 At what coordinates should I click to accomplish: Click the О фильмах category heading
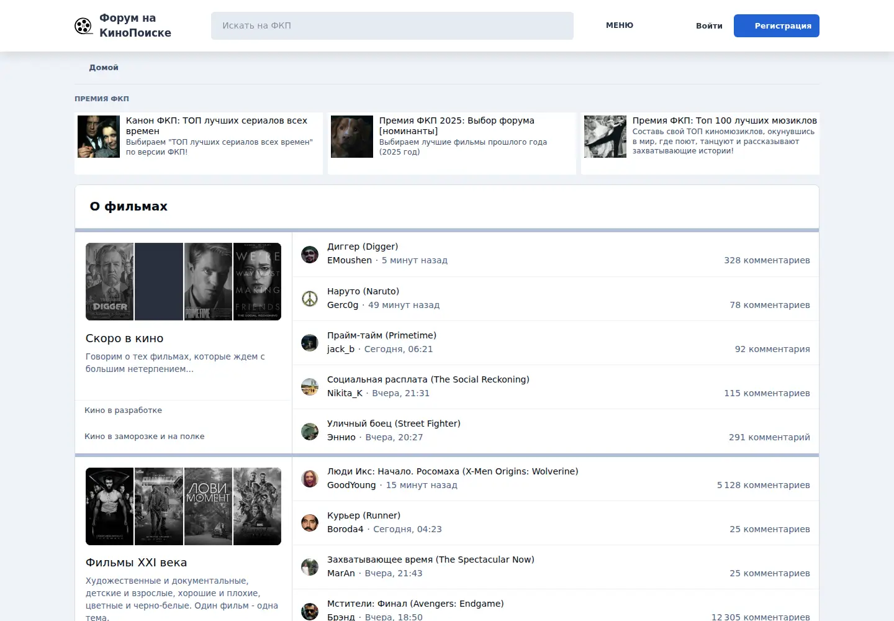(129, 207)
